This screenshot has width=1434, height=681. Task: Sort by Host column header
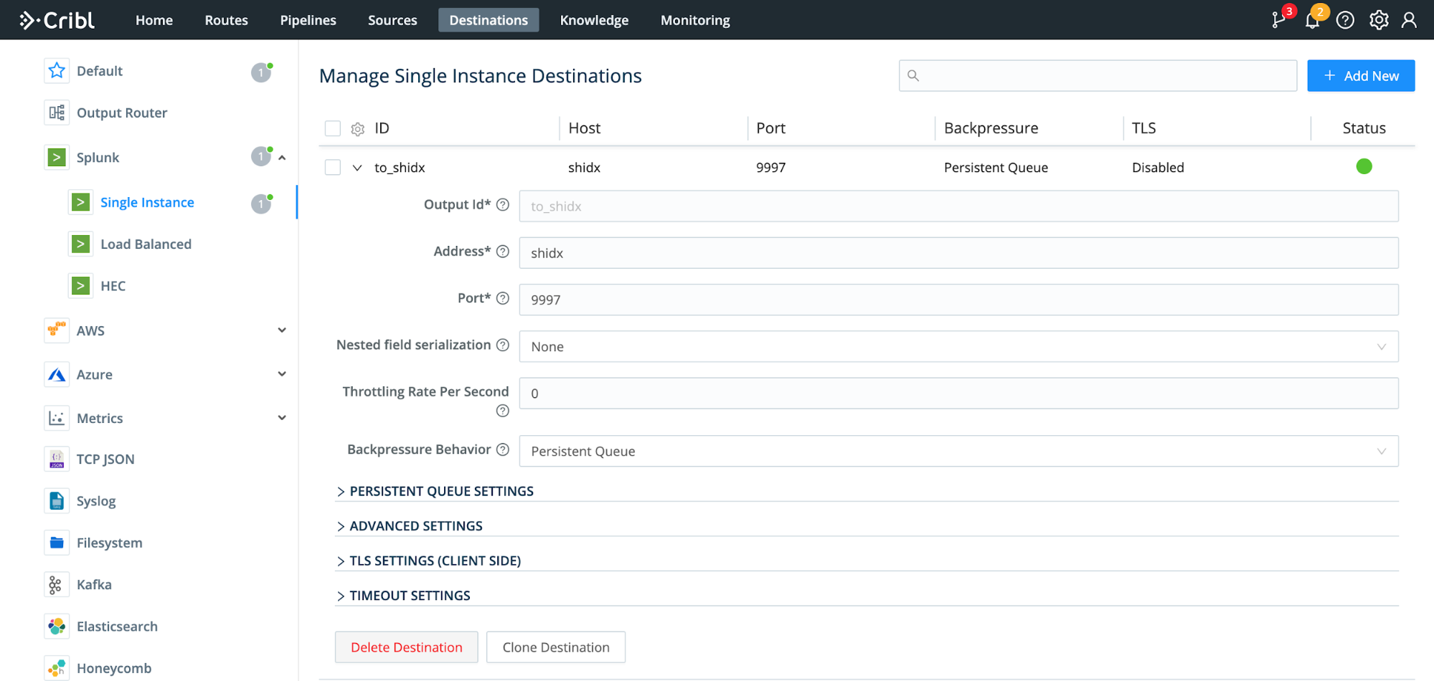[x=584, y=128]
